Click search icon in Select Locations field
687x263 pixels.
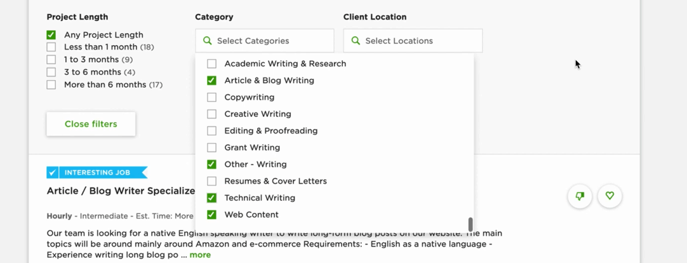coord(356,41)
